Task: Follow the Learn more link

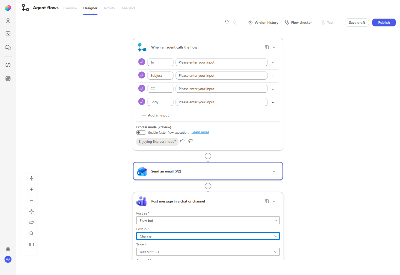Action: (x=200, y=132)
